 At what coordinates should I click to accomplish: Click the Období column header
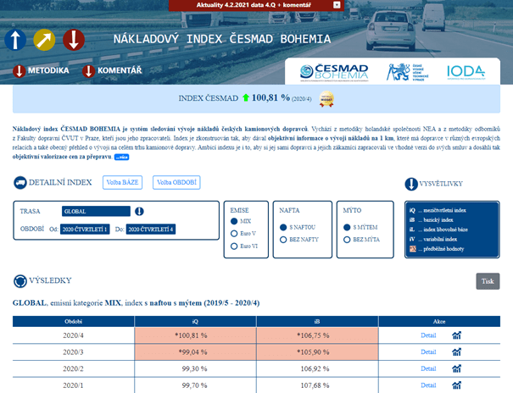point(73,322)
